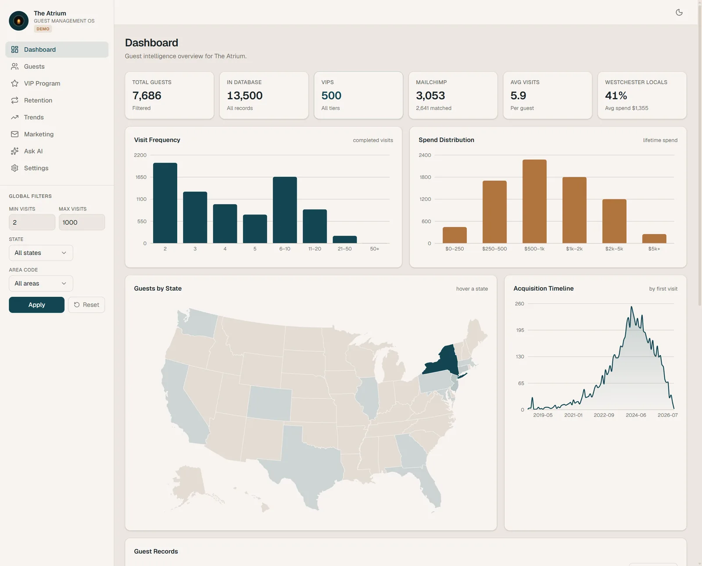Click the Marketing envelope icon
The height and width of the screenshot is (566, 702).
coord(14,134)
